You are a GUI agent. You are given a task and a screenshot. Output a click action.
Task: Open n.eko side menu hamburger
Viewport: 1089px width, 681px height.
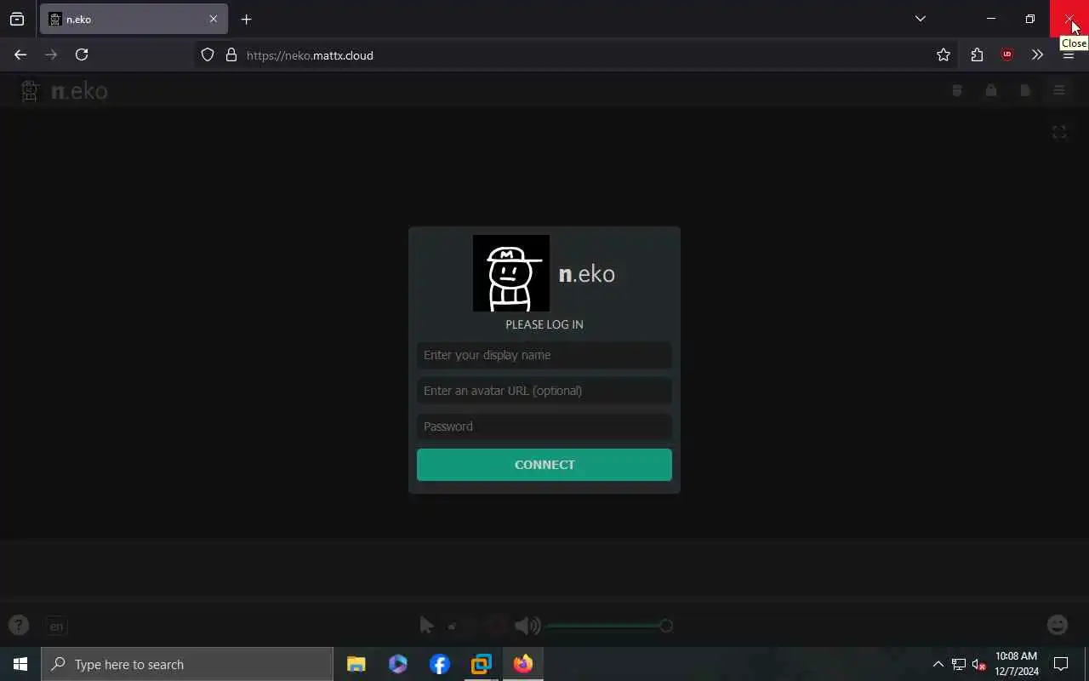tap(1059, 90)
